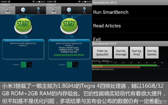Click the 20:32 clock in the status bar

click(x=89, y=2)
